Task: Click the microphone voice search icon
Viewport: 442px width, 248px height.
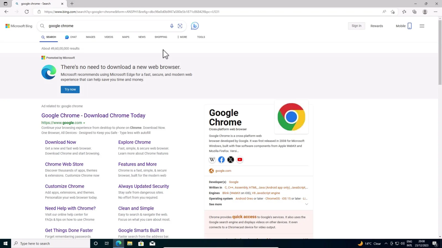Action: pyautogui.click(x=172, y=26)
